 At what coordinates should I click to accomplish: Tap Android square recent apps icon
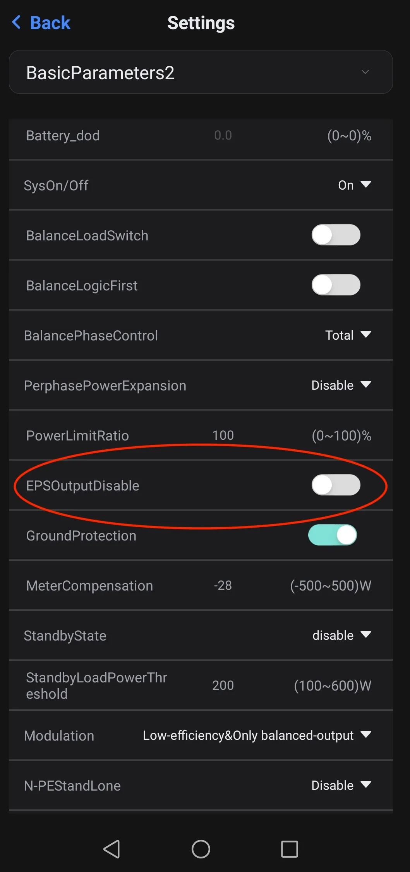coord(290,849)
